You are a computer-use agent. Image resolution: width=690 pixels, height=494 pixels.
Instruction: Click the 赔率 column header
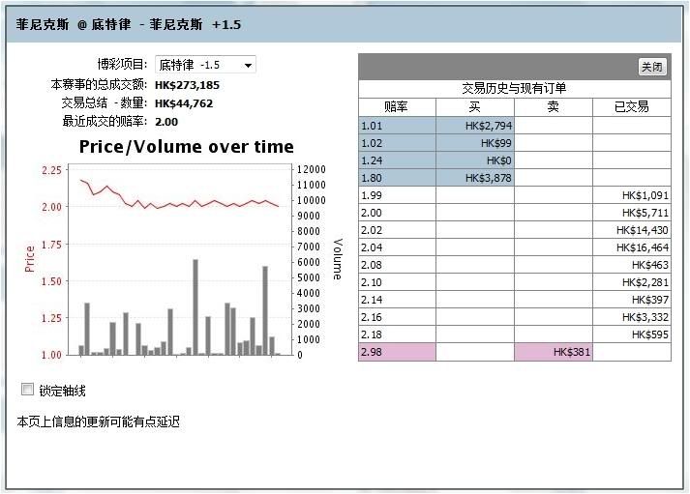(396, 107)
